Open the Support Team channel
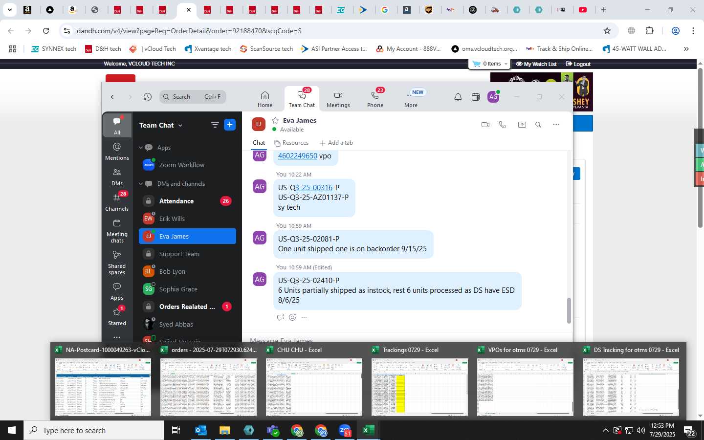Screen dimensions: 704x440 187,254
